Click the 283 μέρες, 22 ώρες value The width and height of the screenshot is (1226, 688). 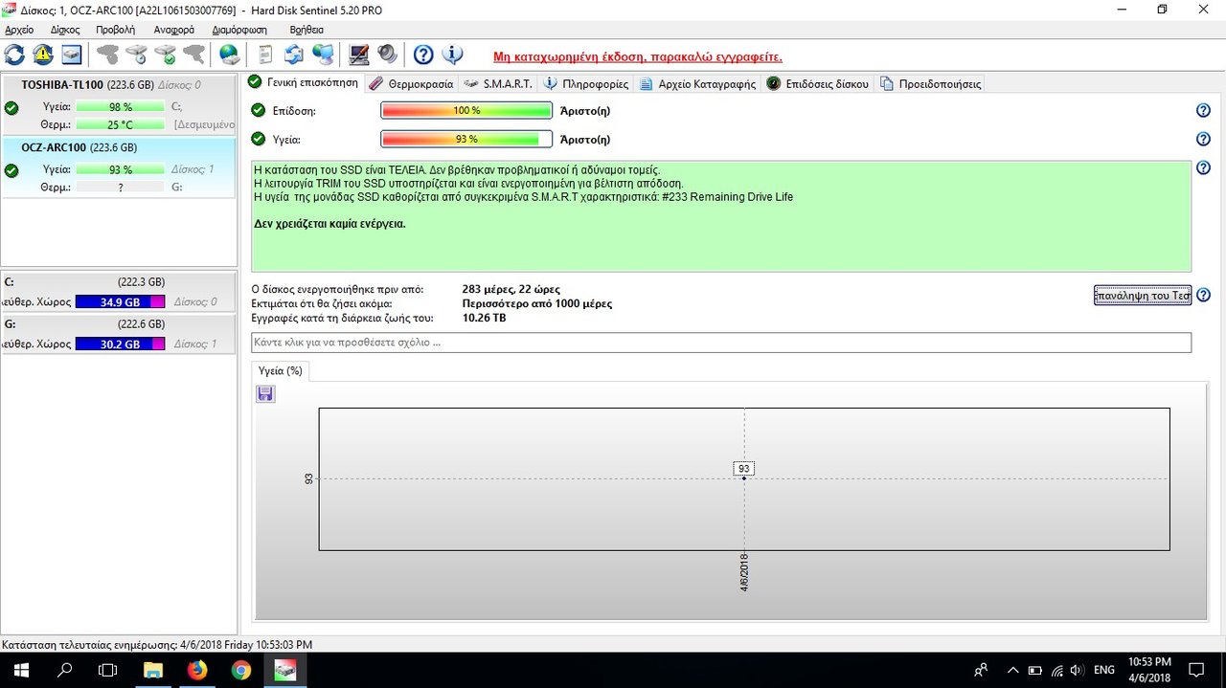[511, 289]
